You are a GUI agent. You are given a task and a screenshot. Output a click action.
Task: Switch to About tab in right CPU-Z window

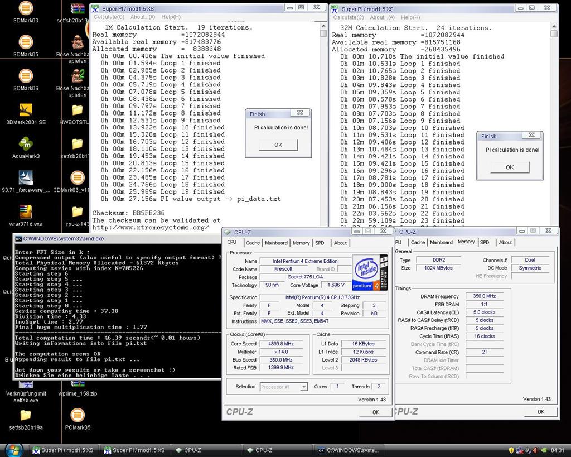click(505, 243)
